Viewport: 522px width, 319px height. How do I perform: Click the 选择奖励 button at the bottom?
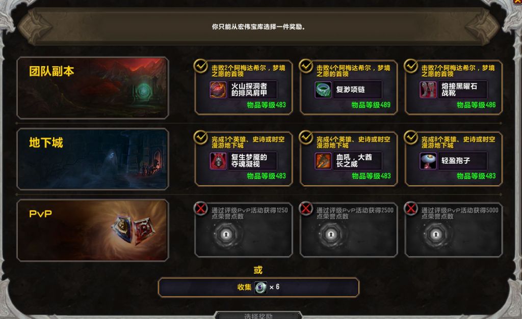258,315
